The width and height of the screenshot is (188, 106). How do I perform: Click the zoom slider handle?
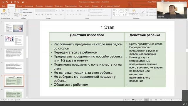(171, 100)
